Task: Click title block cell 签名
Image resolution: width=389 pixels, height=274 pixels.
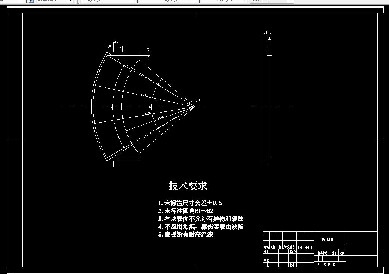Action: [300, 247]
